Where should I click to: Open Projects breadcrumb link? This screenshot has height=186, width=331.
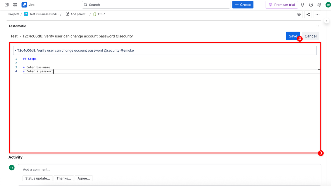pos(14,14)
